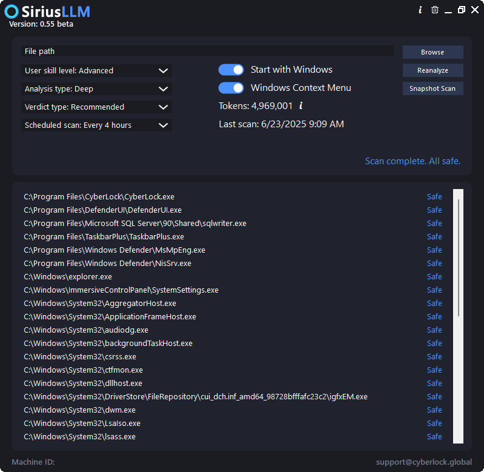Click the info icon in title bar
This screenshot has height=472, width=484.
(420, 10)
